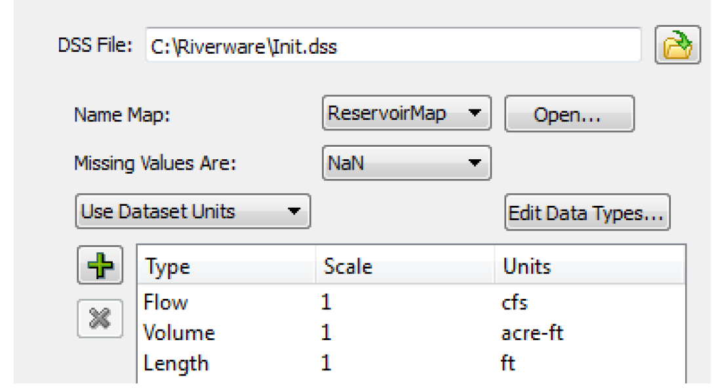Click the Units column header

[x=589, y=266]
